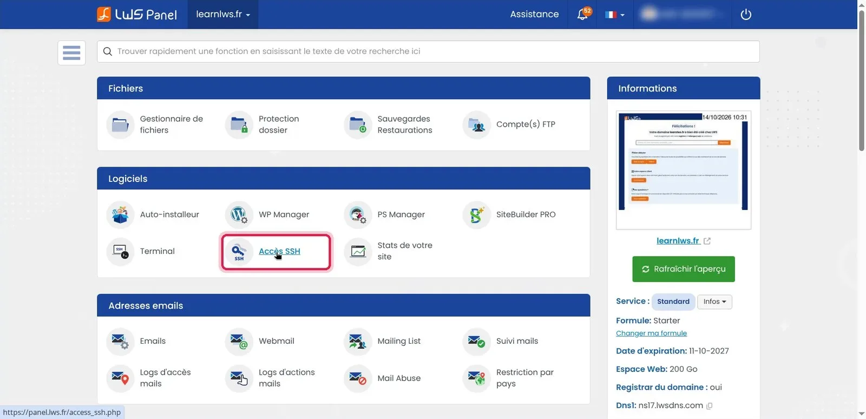866x419 pixels.
Task: Follow the Changer ma formule link
Action: click(x=651, y=333)
